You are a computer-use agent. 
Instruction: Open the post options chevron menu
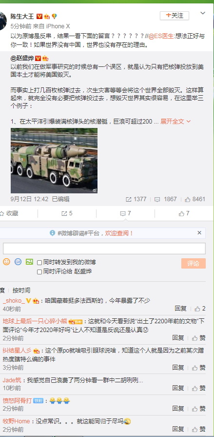click(x=203, y=13)
